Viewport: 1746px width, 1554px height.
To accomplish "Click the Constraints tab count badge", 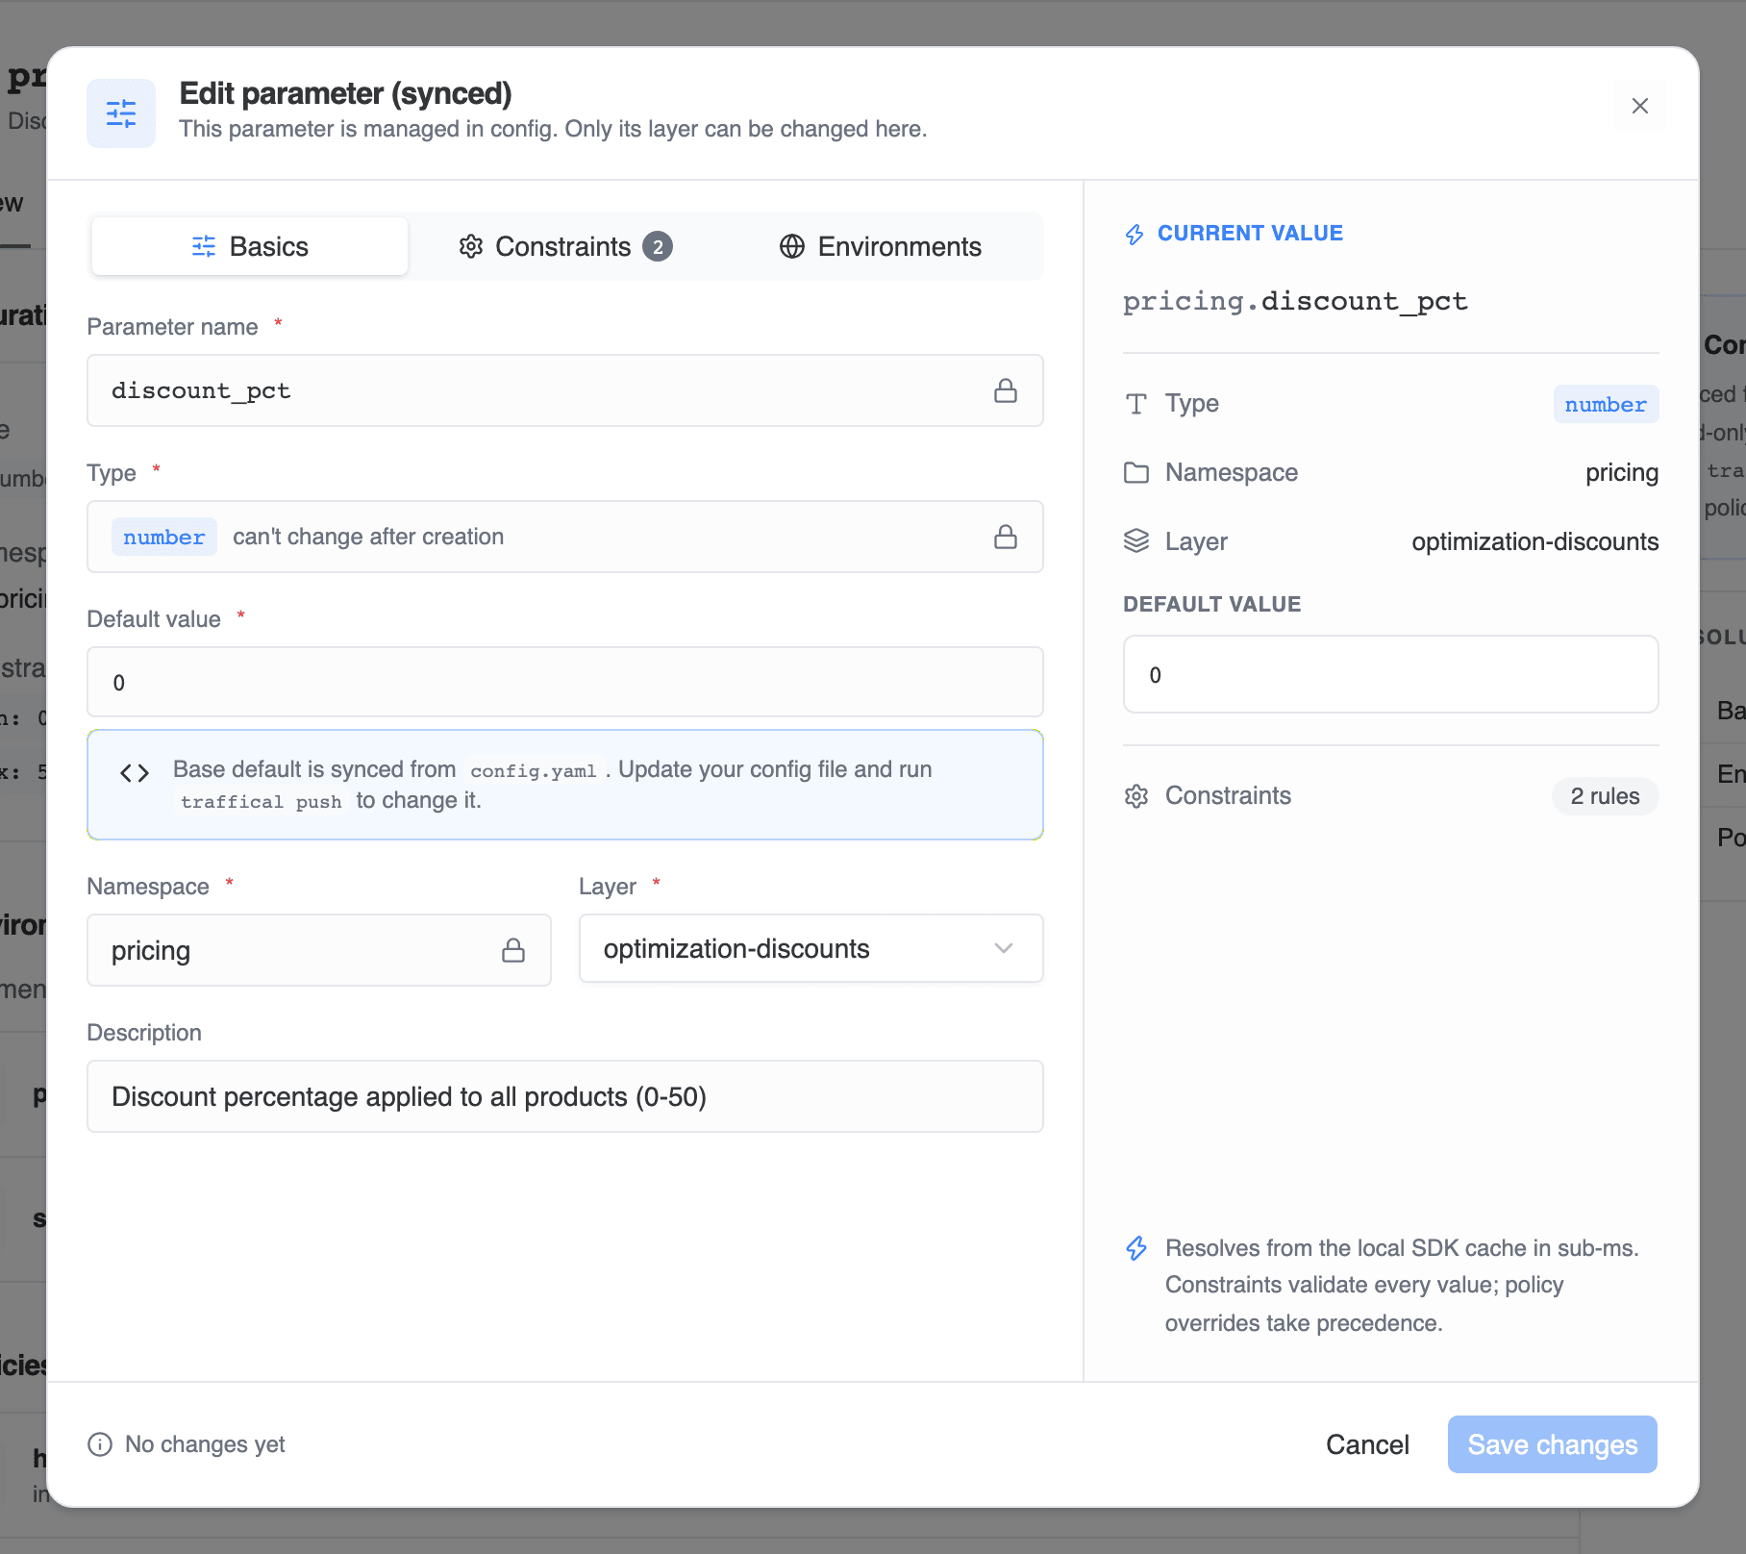I will coord(658,247).
